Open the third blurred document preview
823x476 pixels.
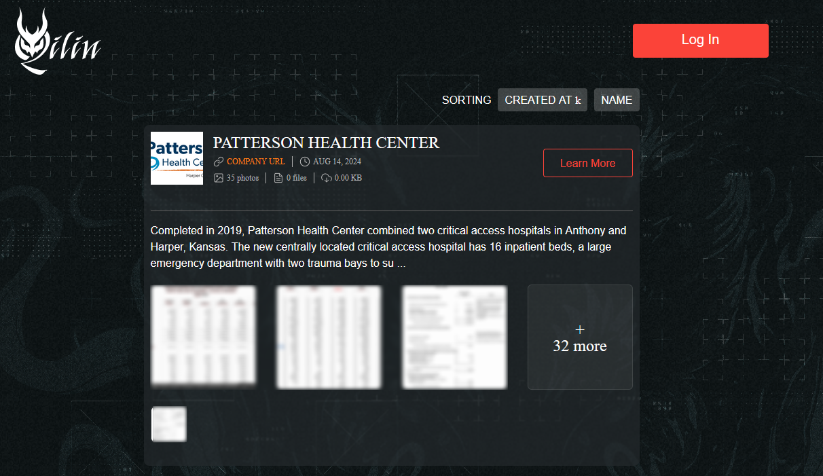(x=454, y=337)
